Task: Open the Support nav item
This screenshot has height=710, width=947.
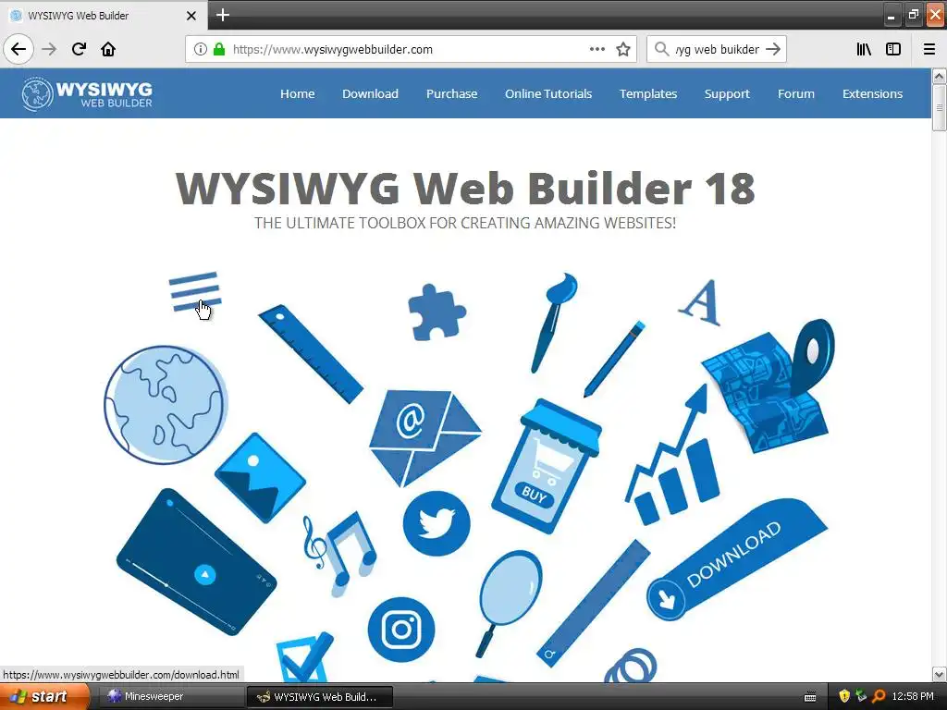Action: click(x=727, y=93)
